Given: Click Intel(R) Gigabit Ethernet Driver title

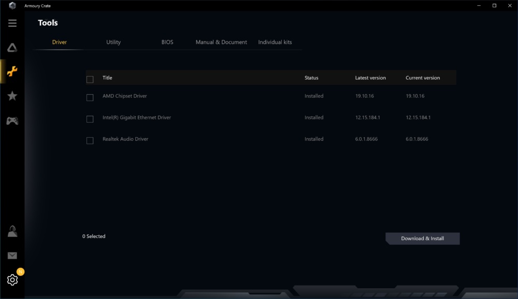Looking at the screenshot, I should coord(136,117).
